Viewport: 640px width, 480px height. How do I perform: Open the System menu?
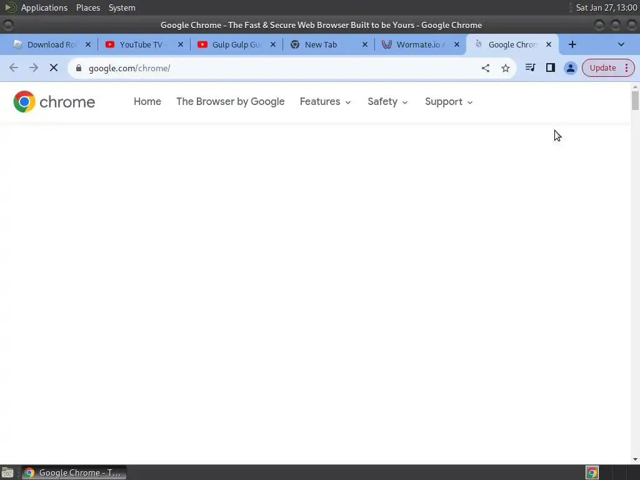(122, 7)
